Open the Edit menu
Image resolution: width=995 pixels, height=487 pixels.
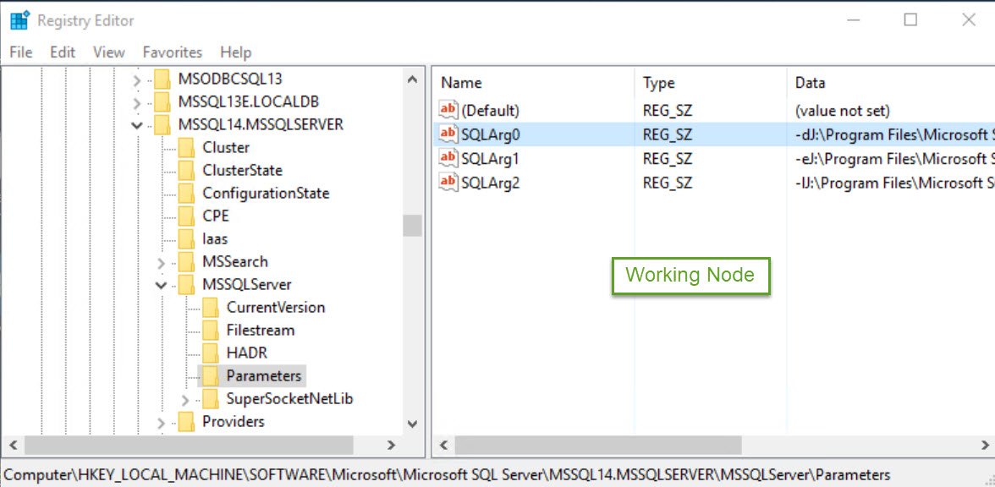pos(63,52)
